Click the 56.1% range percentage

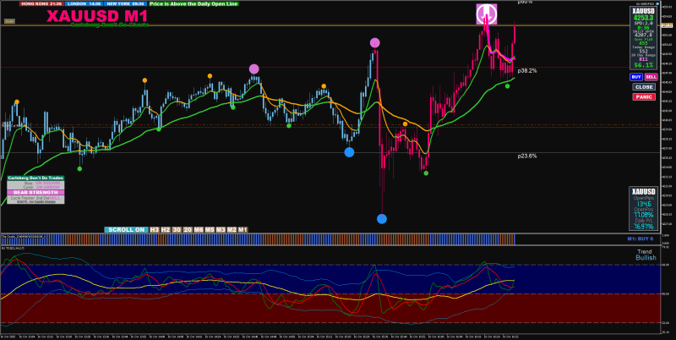[x=643, y=65]
